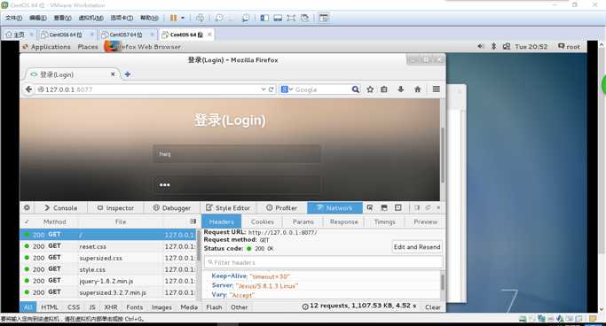Image resolution: width=606 pixels, height=326 pixels.
Task: Select the jquery-1.8.2.min.js request row
Action: (108, 281)
